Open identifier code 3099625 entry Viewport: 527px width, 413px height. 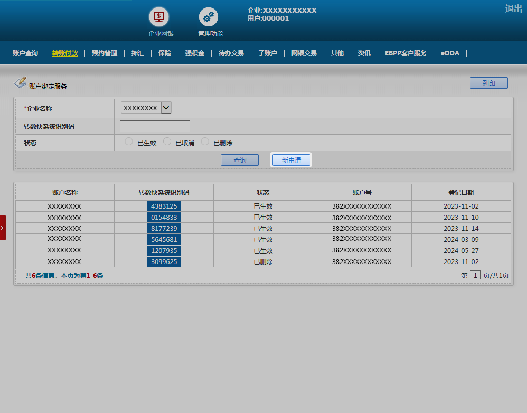(164, 261)
